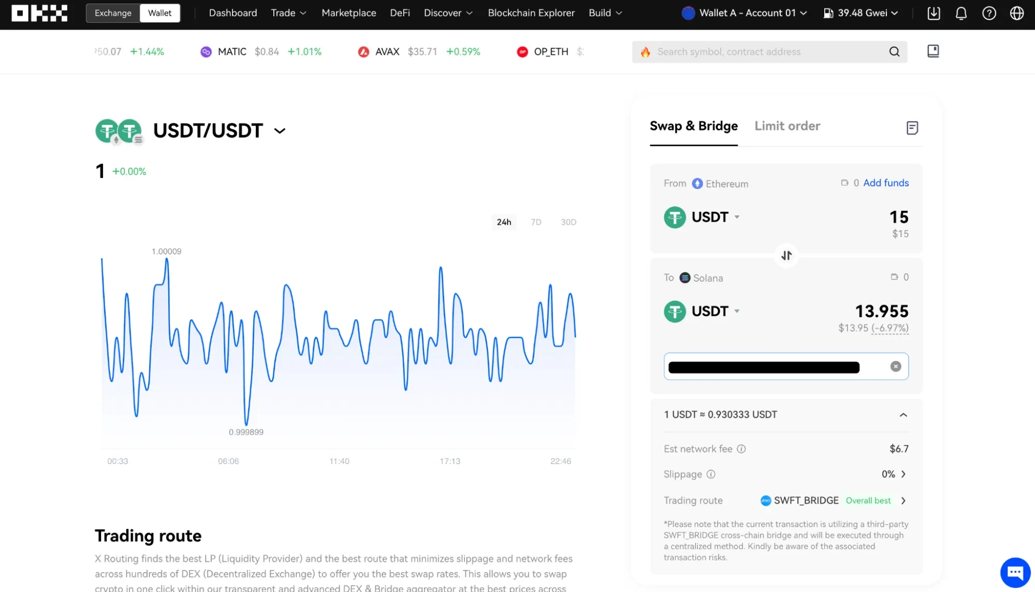Screen dimensions: 1035x592
Task: Select 30D chart range
Action: (568, 222)
